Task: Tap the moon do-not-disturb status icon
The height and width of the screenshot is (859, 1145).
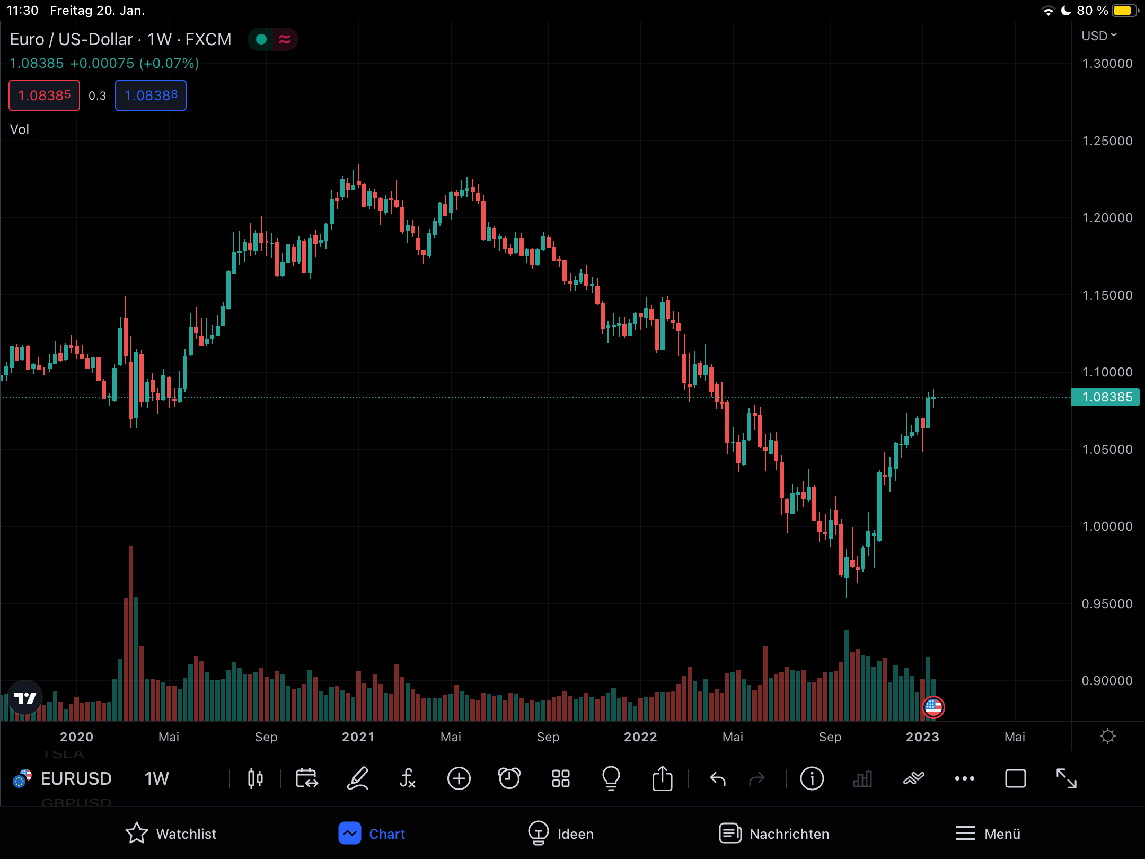Action: tap(1066, 11)
